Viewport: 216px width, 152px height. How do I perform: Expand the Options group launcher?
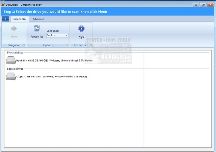tap(67, 45)
